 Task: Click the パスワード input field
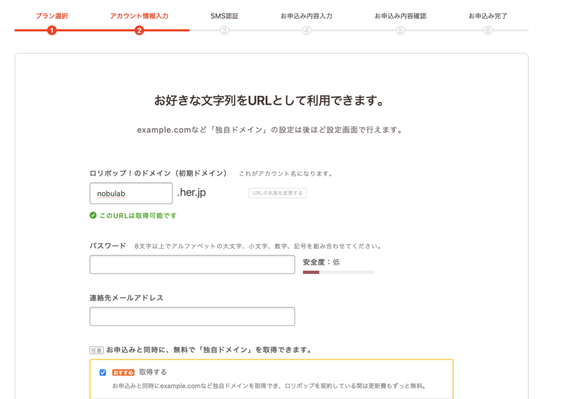pos(192,265)
